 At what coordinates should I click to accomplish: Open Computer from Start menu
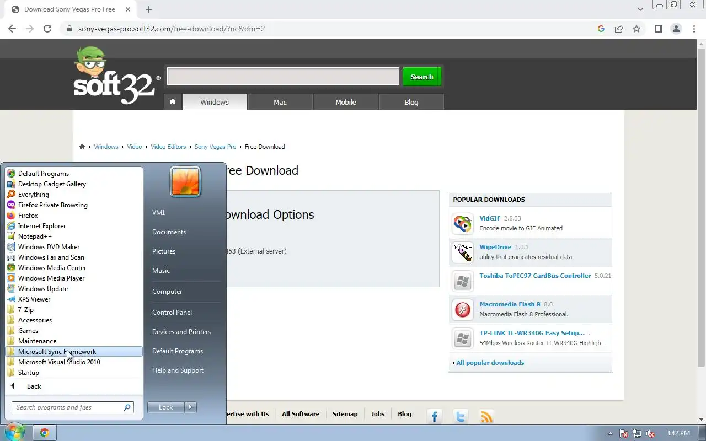click(167, 292)
